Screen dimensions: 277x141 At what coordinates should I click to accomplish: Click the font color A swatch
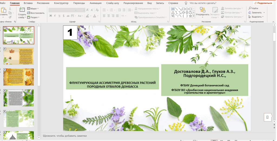pyautogui.click(x=94, y=16)
